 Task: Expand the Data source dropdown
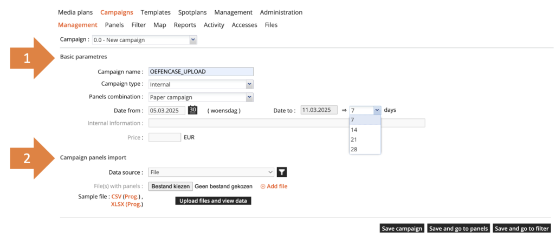[270, 172]
